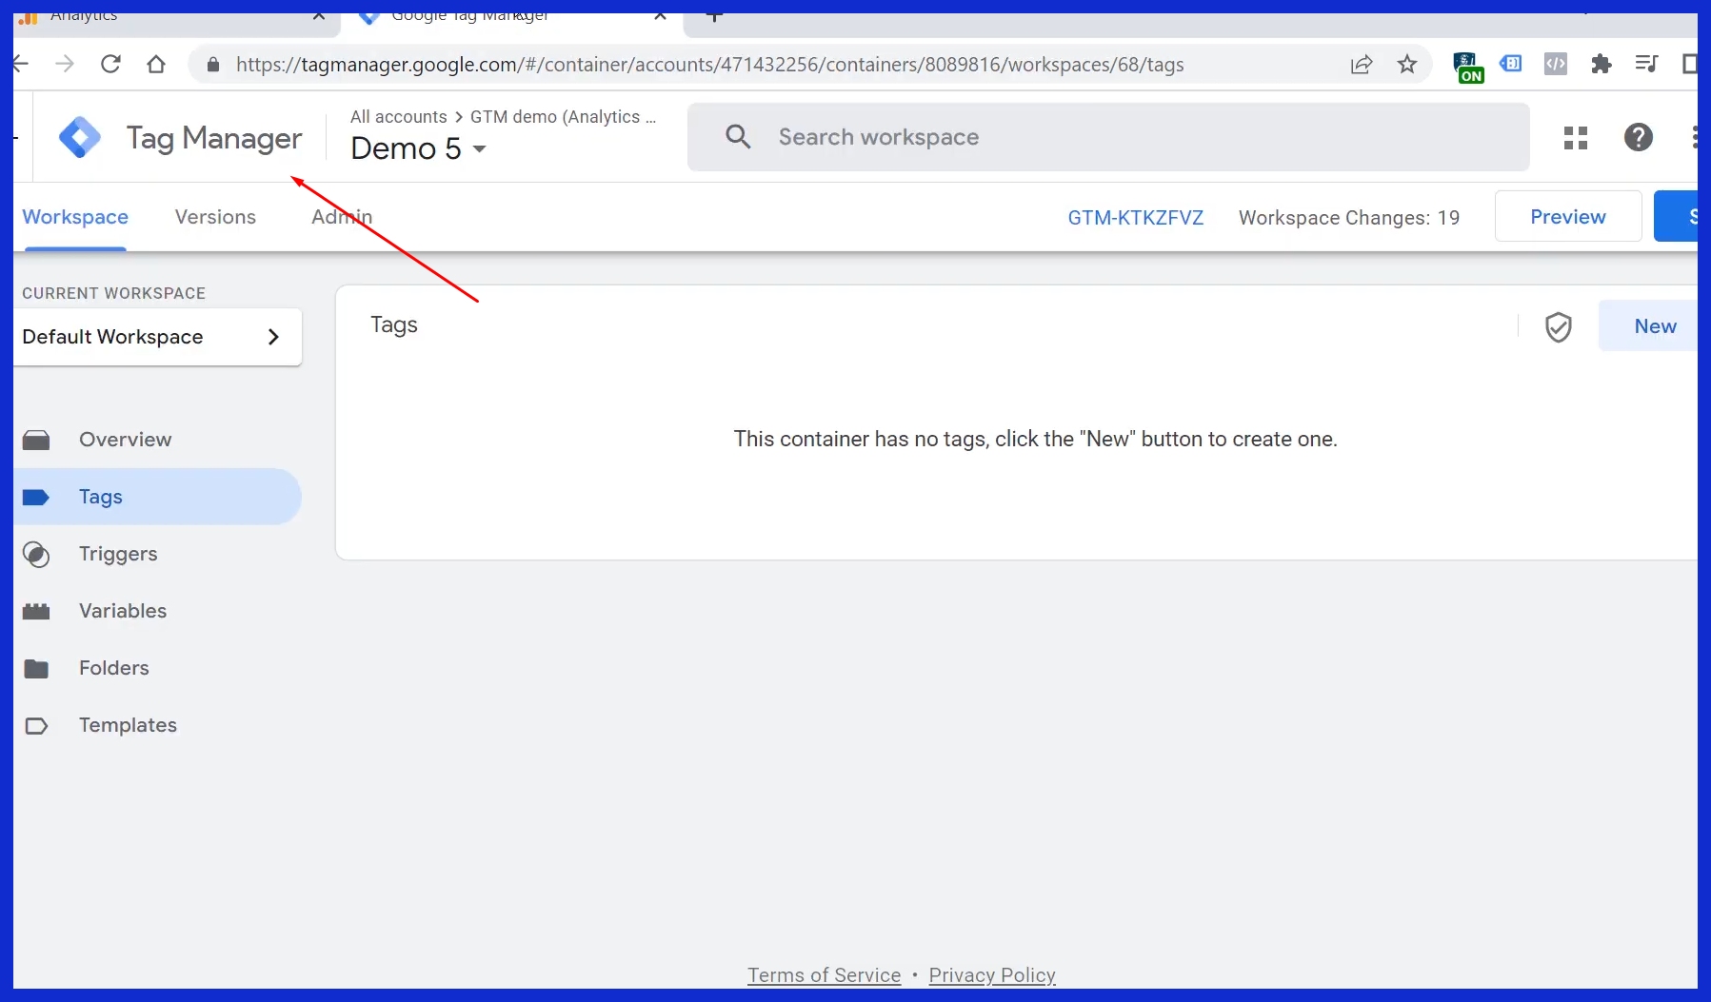Image resolution: width=1711 pixels, height=1002 pixels.
Task: Click Workspace Changes: 19
Action: point(1348,218)
